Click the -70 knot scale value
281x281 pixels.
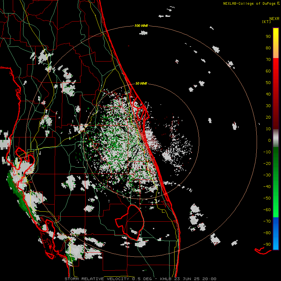tap(267, 221)
